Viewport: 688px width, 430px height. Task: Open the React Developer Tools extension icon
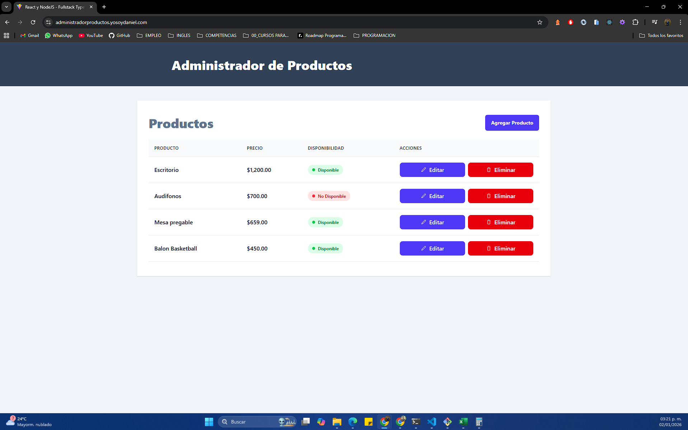[609, 22]
